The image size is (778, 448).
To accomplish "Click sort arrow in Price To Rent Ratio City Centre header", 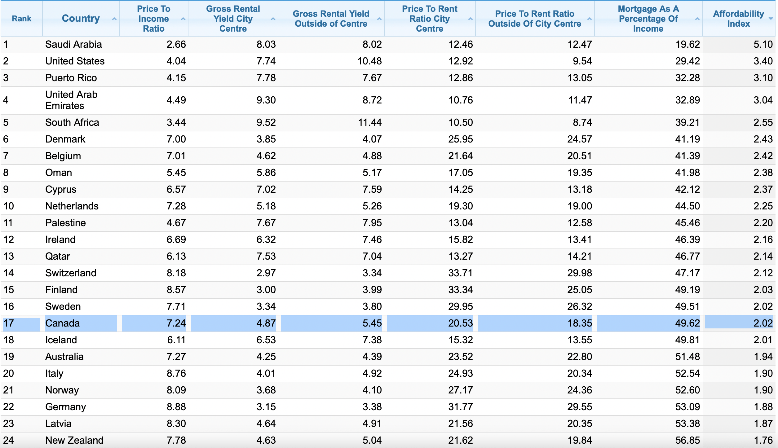I will pyautogui.click(x=470, y=19).
